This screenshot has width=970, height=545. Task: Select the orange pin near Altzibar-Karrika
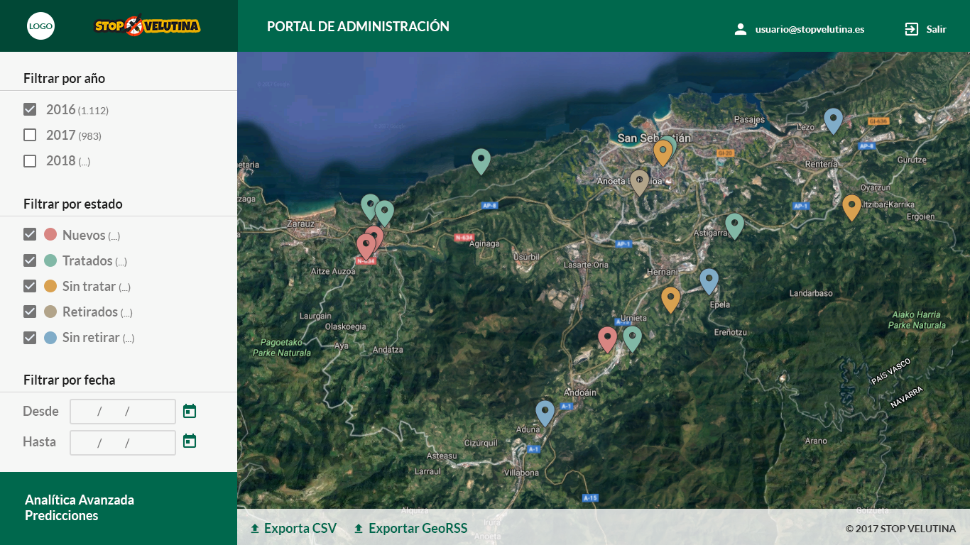[851, 207]
